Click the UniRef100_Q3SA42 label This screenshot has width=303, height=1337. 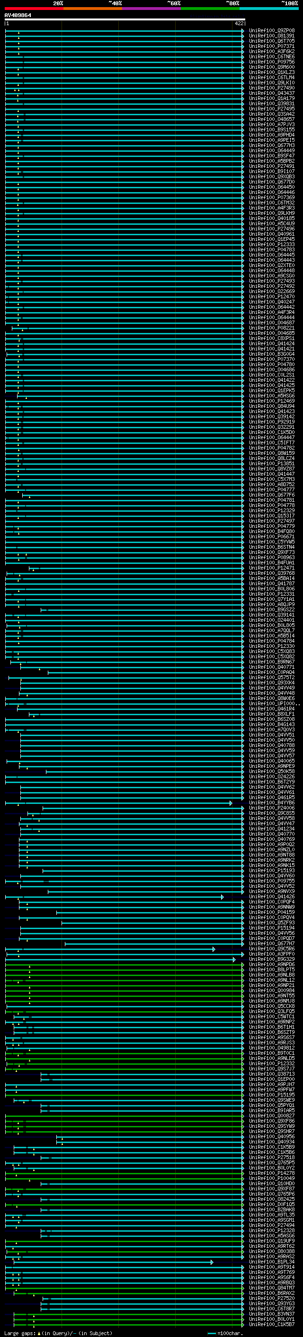tap(272, 114)
